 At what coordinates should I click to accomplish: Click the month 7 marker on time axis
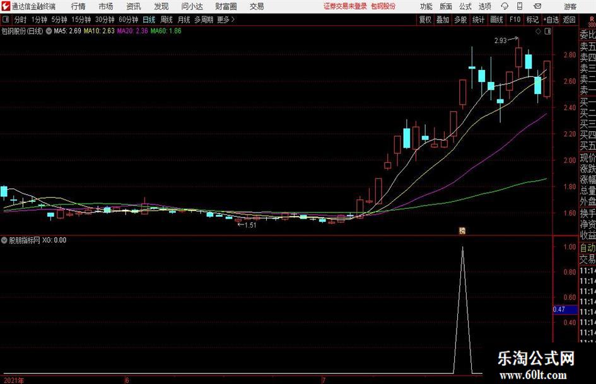[324, 381]
